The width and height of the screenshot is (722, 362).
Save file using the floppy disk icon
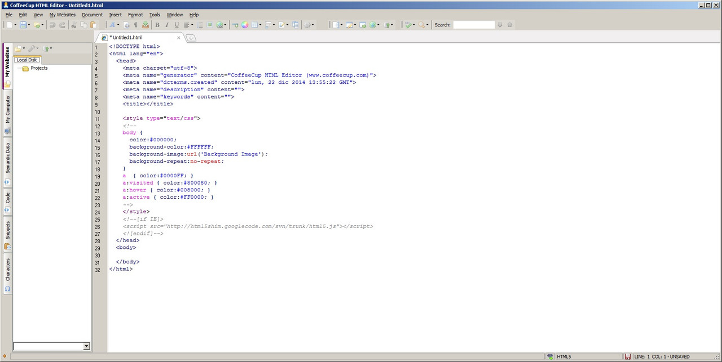(x=23, y=25)
